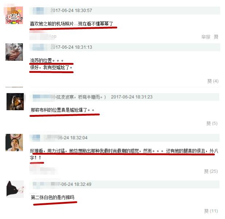The height and width of the screenshot is (219, 225).
Task: Open the blurred username posted at 18:30:57
Action: [38, 11]
